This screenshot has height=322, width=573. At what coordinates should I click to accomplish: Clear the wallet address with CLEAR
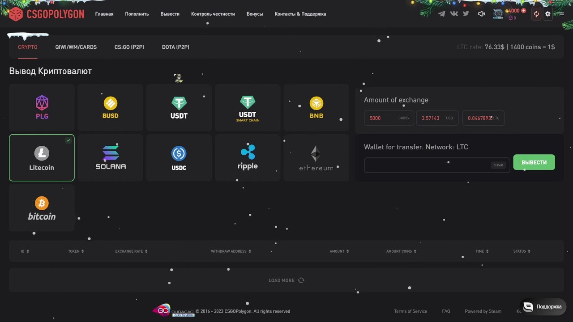point(498,165)
